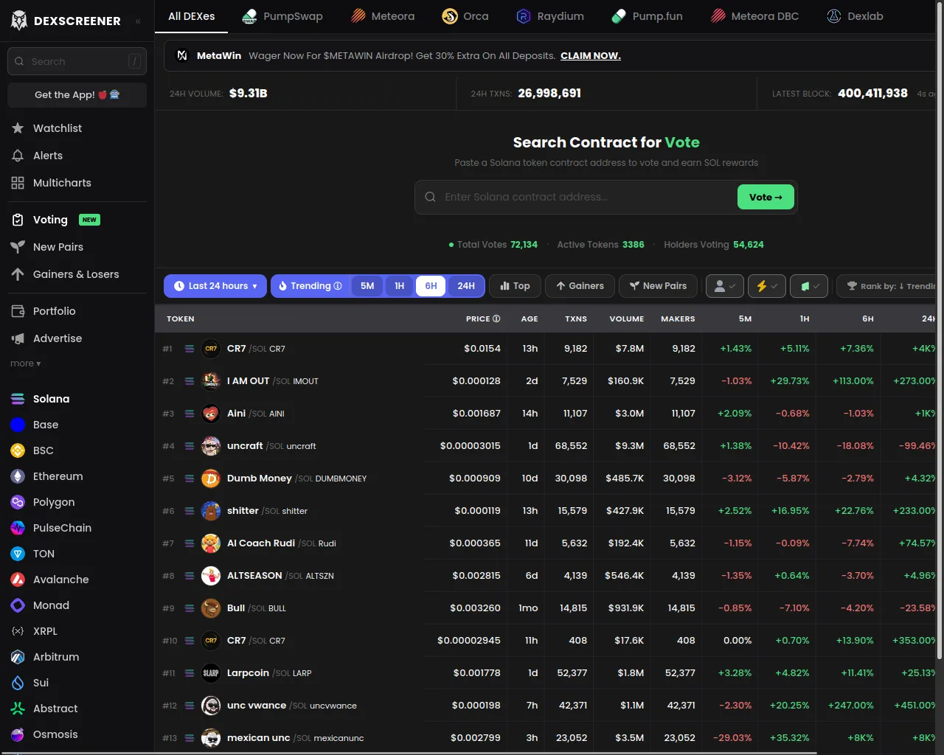Viewport: 944px width, 755px height.
Task: Click the Aini token avatar
Action: point(211,414)
